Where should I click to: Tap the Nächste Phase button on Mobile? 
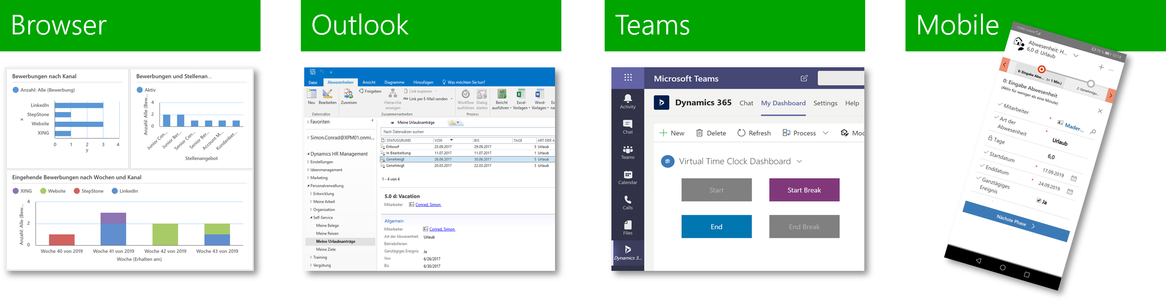(1016, 221)
